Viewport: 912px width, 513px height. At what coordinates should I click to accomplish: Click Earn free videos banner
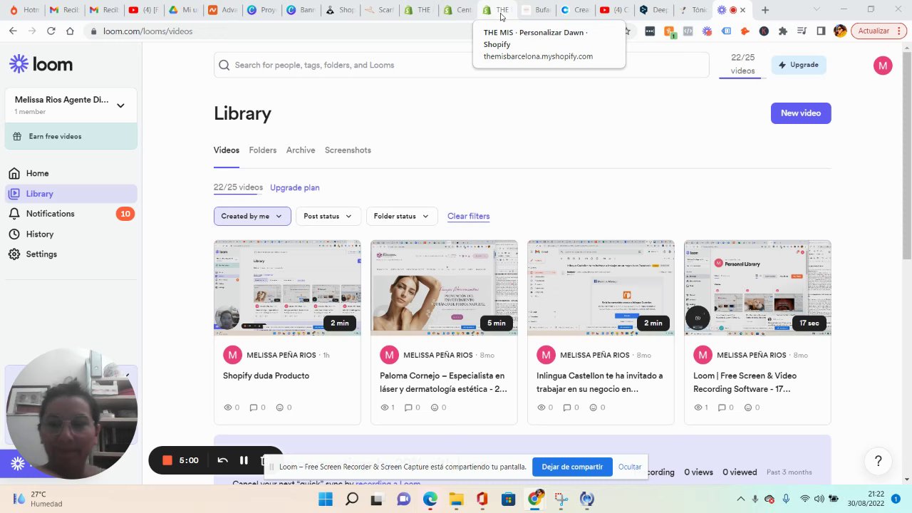[71, 136]
